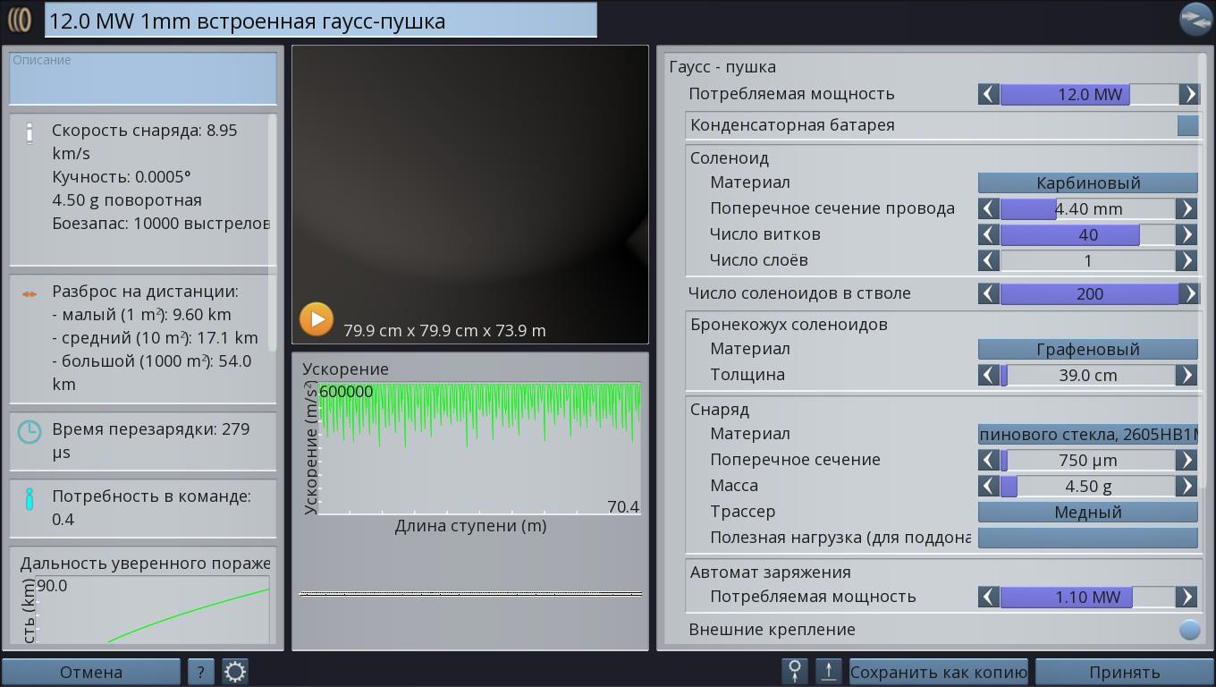Screen dimensions: 1216x687
Task: Click the Описание description text field
Action: point(143,79)
